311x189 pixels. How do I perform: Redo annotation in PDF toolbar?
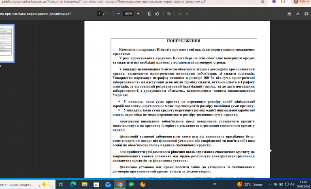coord(187,14)
